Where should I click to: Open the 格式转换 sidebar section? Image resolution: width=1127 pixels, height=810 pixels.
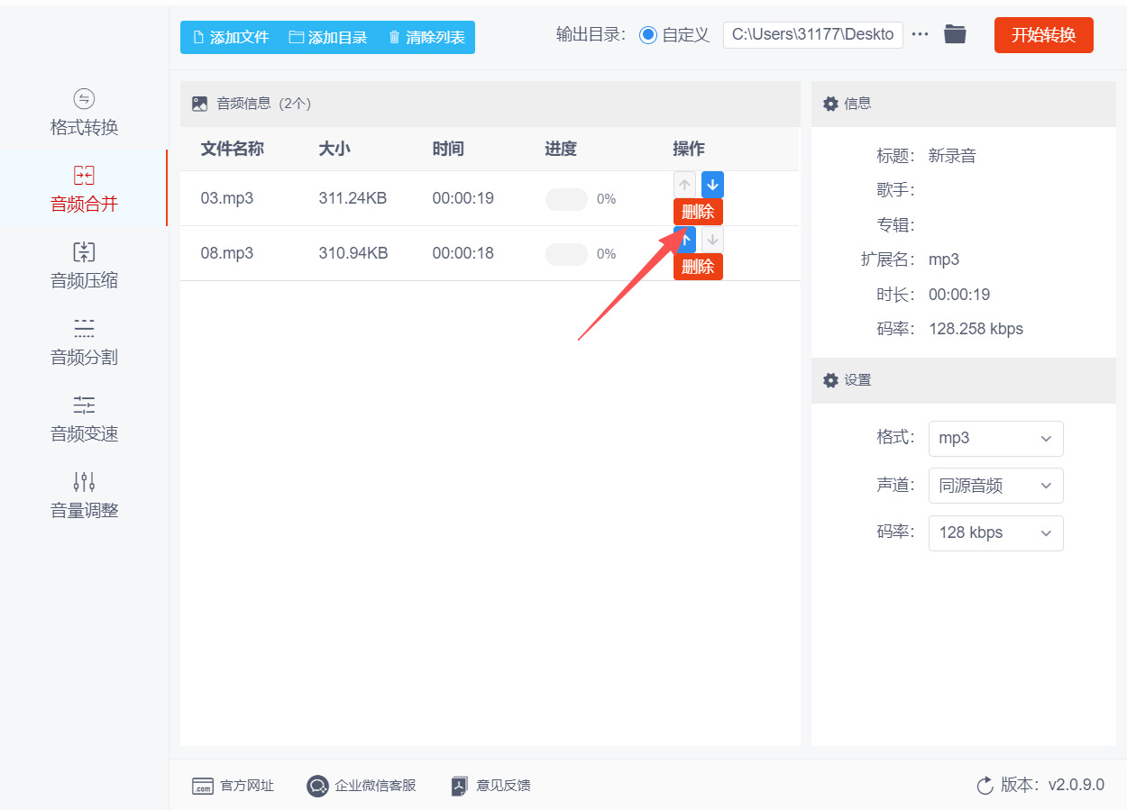coord(84,113)
